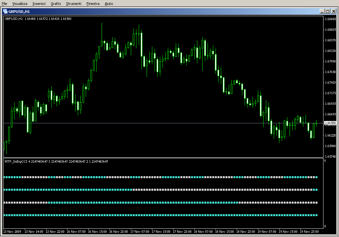
Task: Open the Aiuto menu
Action: (x=109, y=4)
